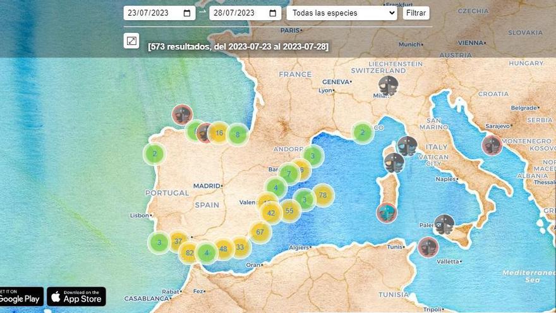
Task: Open yellow cluster labeled 48
Action: [223, 249]
